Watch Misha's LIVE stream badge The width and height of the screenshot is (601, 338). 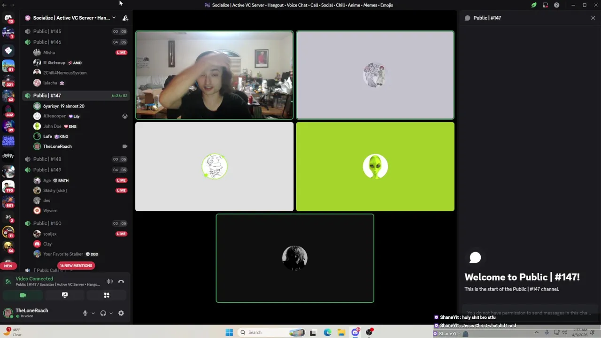121,53
